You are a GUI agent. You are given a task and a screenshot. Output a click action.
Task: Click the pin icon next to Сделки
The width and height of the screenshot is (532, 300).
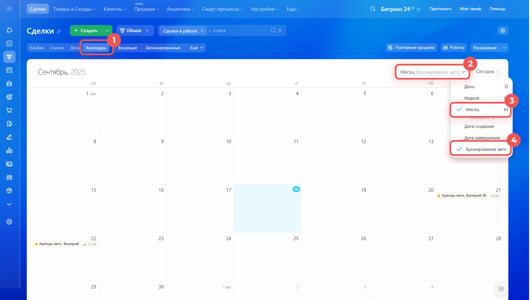click(59, 31)
